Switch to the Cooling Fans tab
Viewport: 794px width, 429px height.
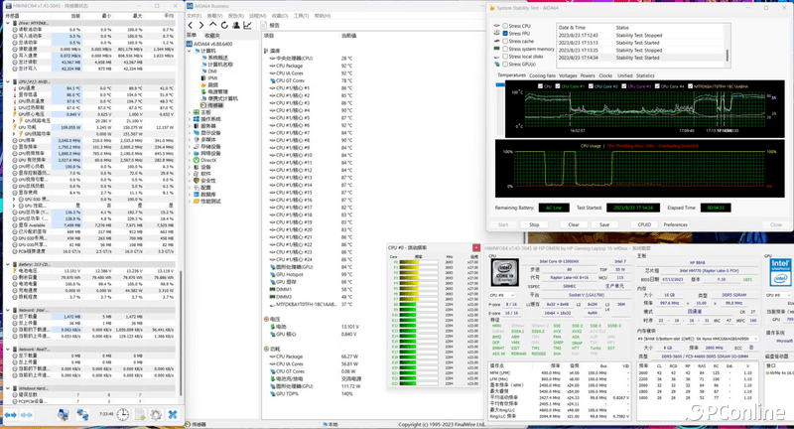(542, 76)
